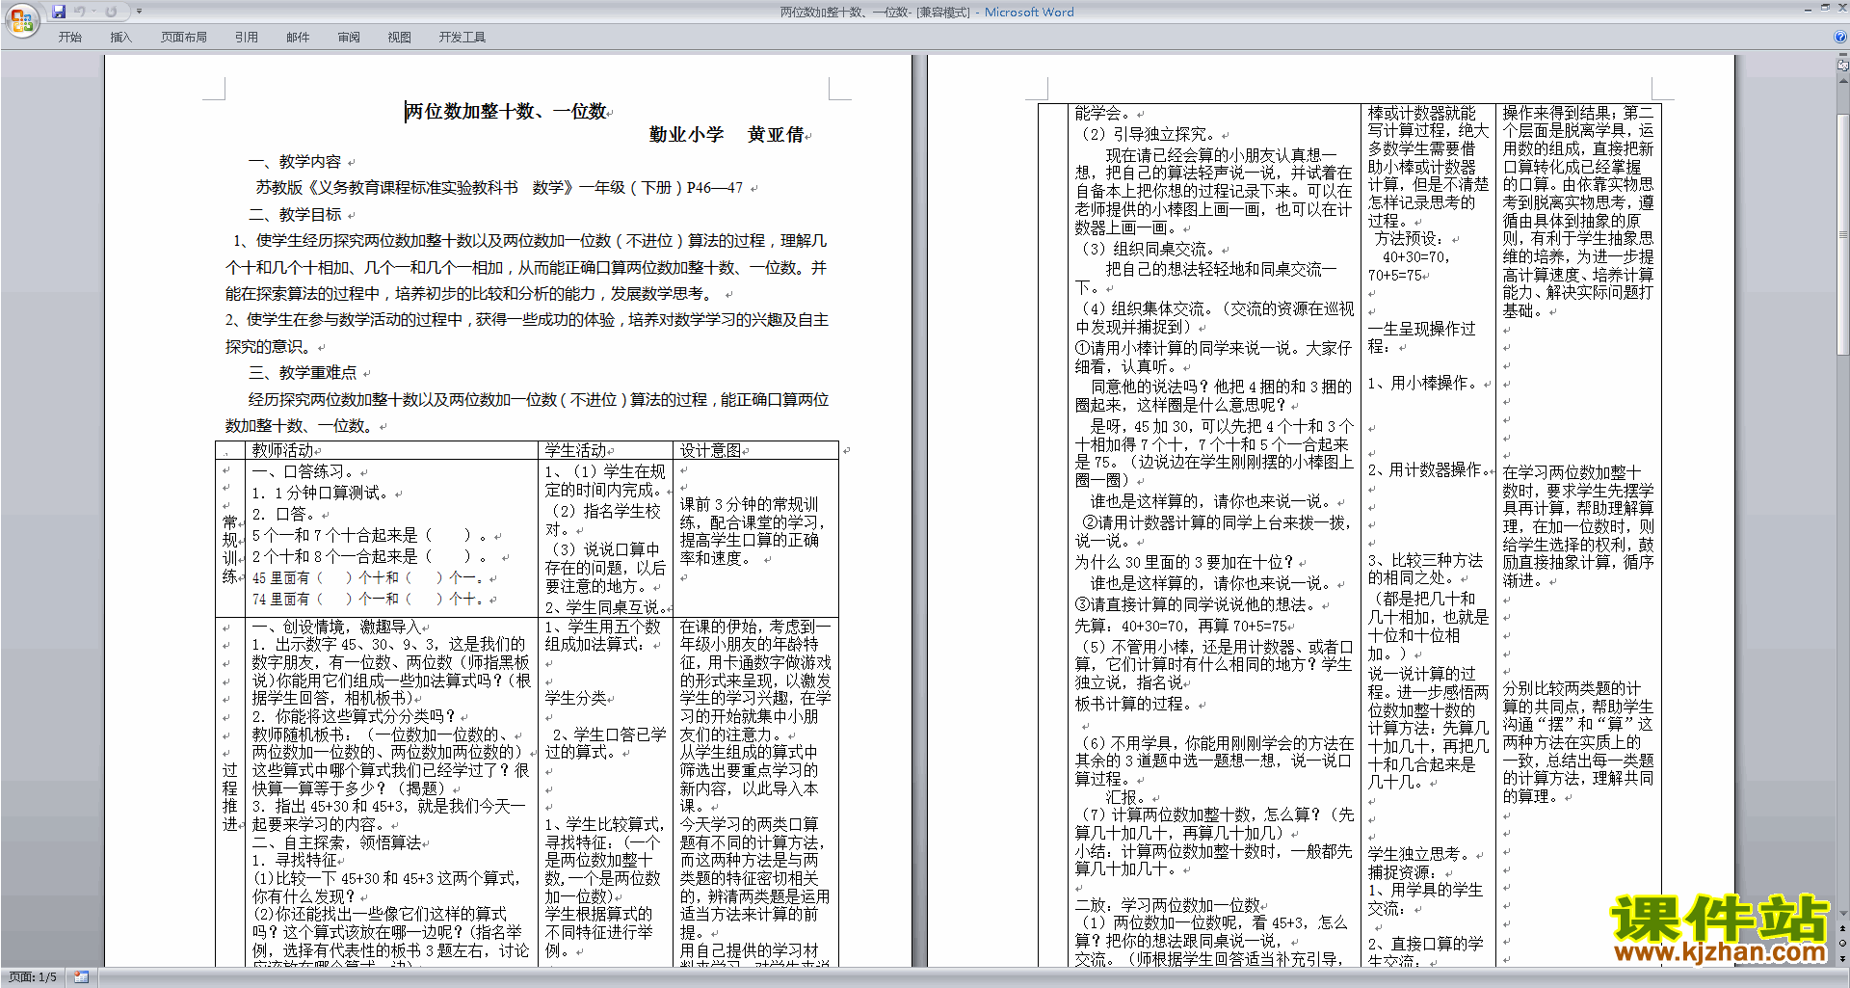Click the line 1、用小棒操作。
The image size is (1850, 988).
coord(1423,384)
